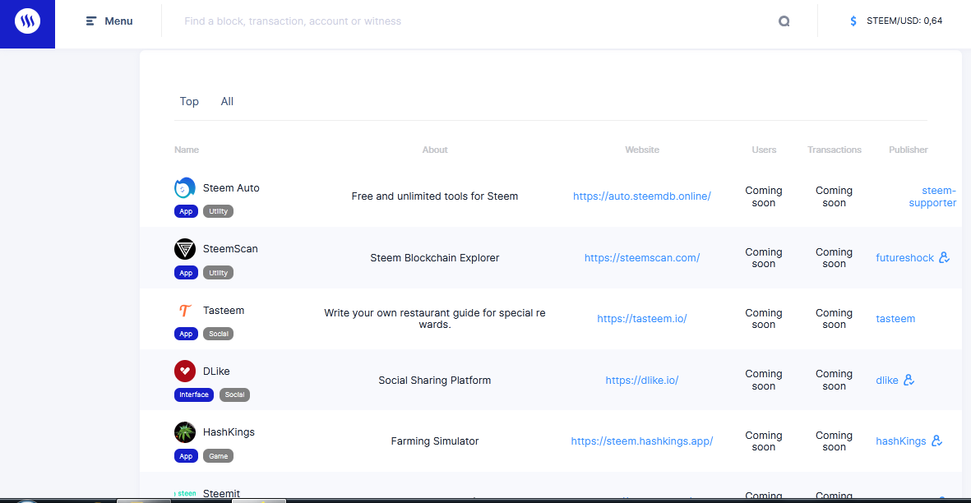971x503 pixels.
Task: Open the steem.hashkings.app website link
Action: (x=641, y=441)
